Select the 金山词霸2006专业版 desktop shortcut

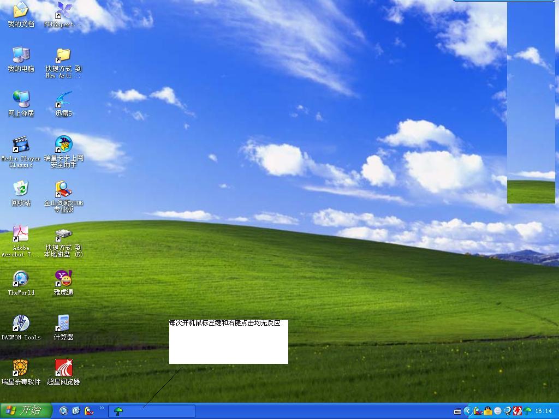(63, 189)
